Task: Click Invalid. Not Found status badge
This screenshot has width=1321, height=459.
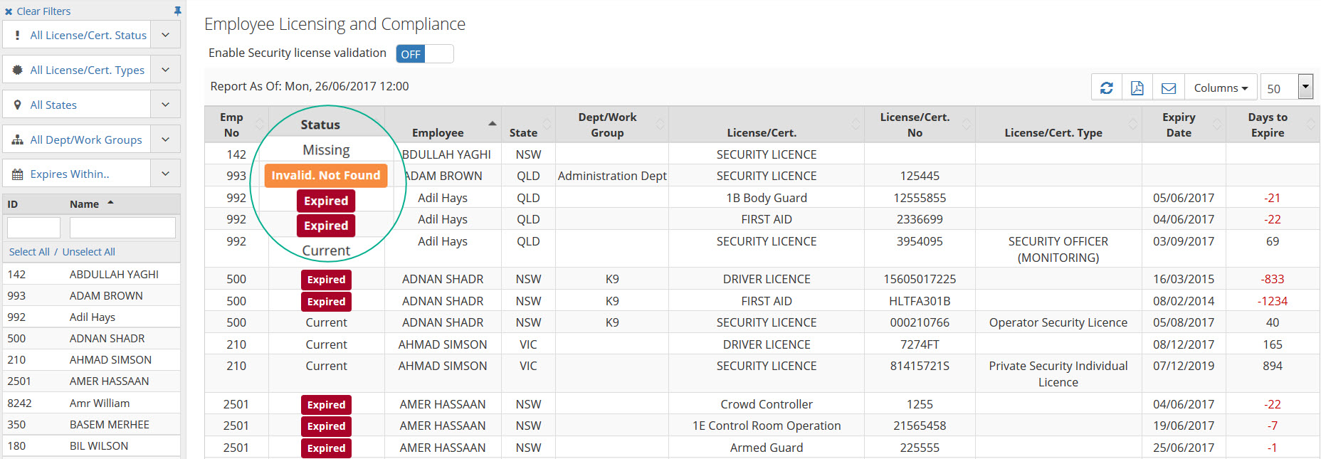Action: pyautogui.click(x=326, y=176)
